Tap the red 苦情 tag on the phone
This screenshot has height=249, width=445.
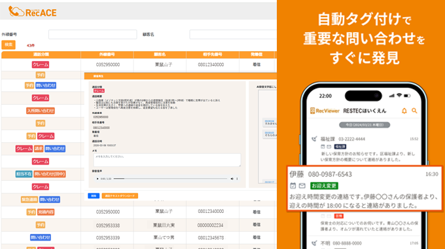pos(339,216)
